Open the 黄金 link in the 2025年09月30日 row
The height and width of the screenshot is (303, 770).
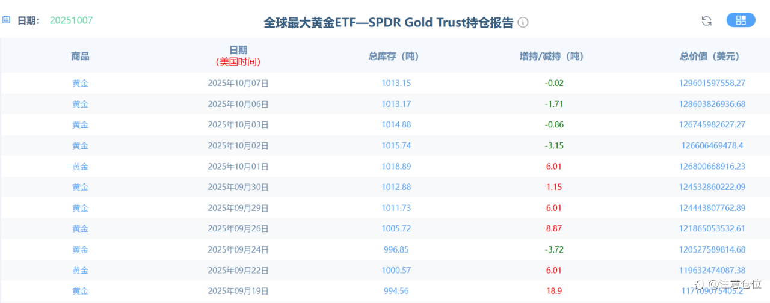(x=80, y=187)
